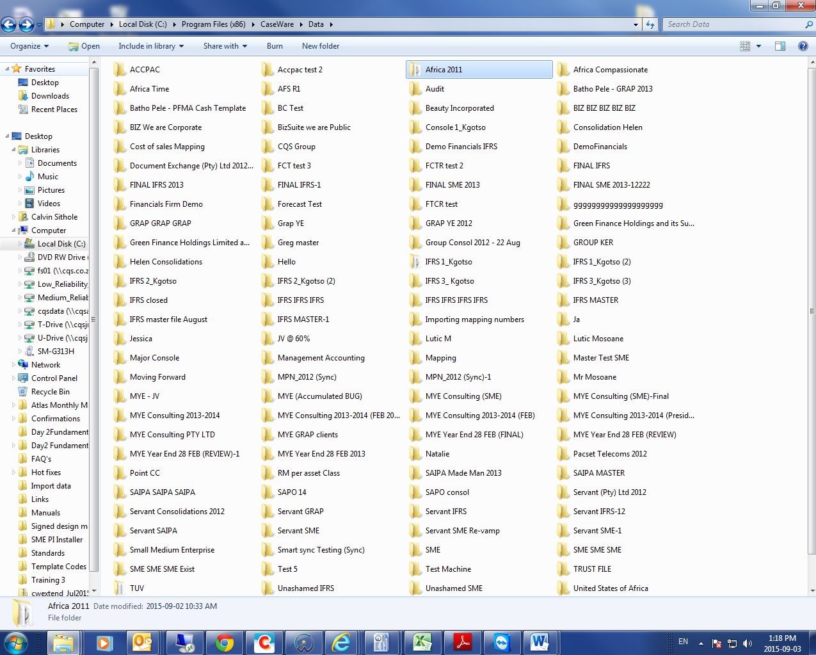Open Windows Explorer help
816x655 pixels.
(x=803, y=46)
